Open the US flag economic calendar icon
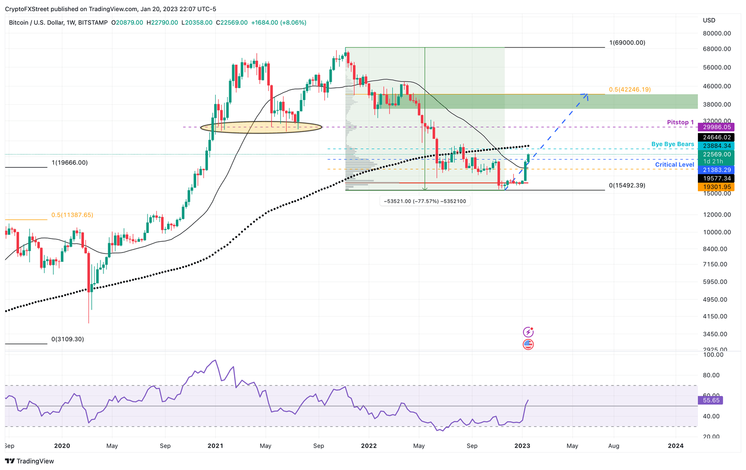The width and height of the screenshot is (746, 470). tap(528, 345)
